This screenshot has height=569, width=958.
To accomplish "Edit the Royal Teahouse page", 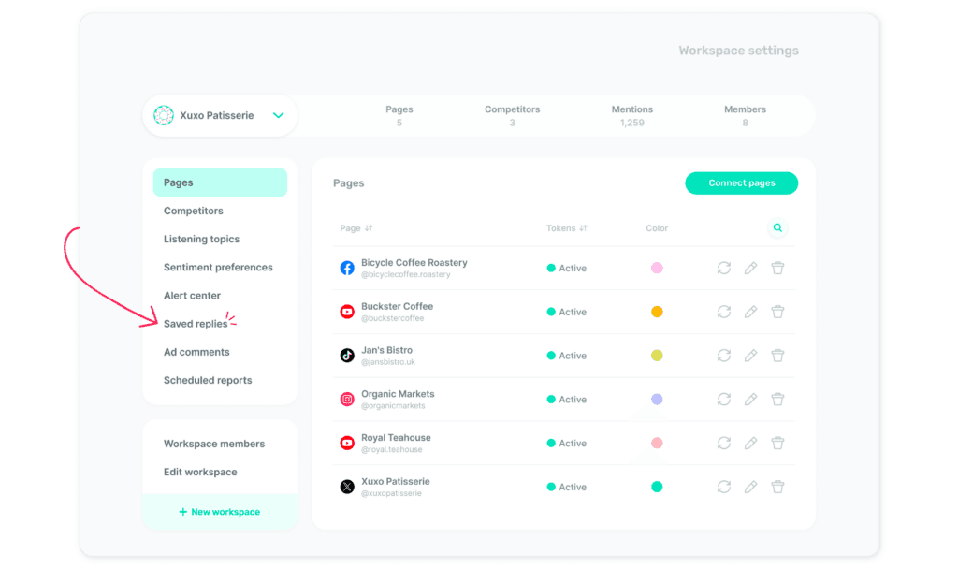I will (751, 443).
